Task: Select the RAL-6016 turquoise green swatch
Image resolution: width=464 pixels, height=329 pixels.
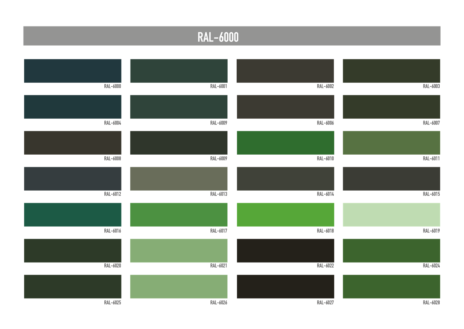Action: click(x=72, y=215)
